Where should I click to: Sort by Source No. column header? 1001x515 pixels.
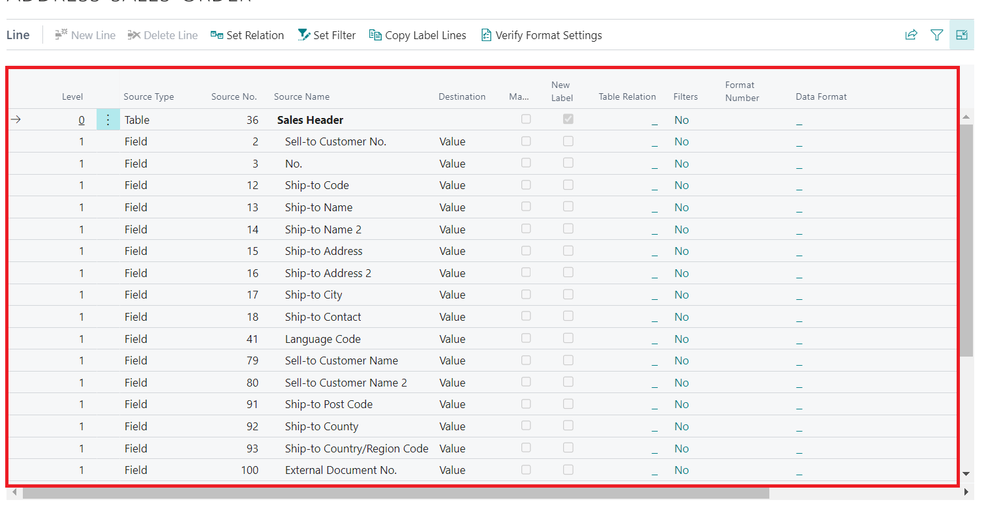click(234, 96)
